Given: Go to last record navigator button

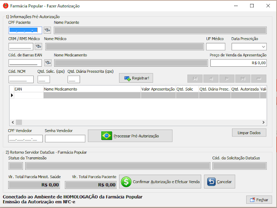Looking at the screenshot, I should (x=243, y=78).
